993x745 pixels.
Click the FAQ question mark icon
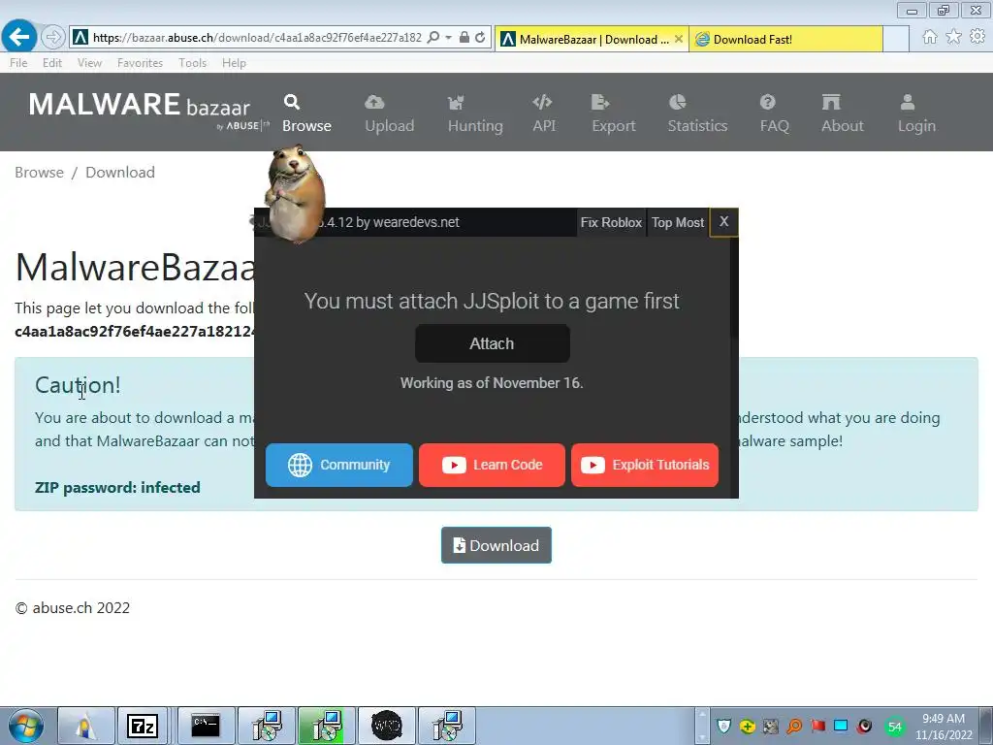coord(768,102)
